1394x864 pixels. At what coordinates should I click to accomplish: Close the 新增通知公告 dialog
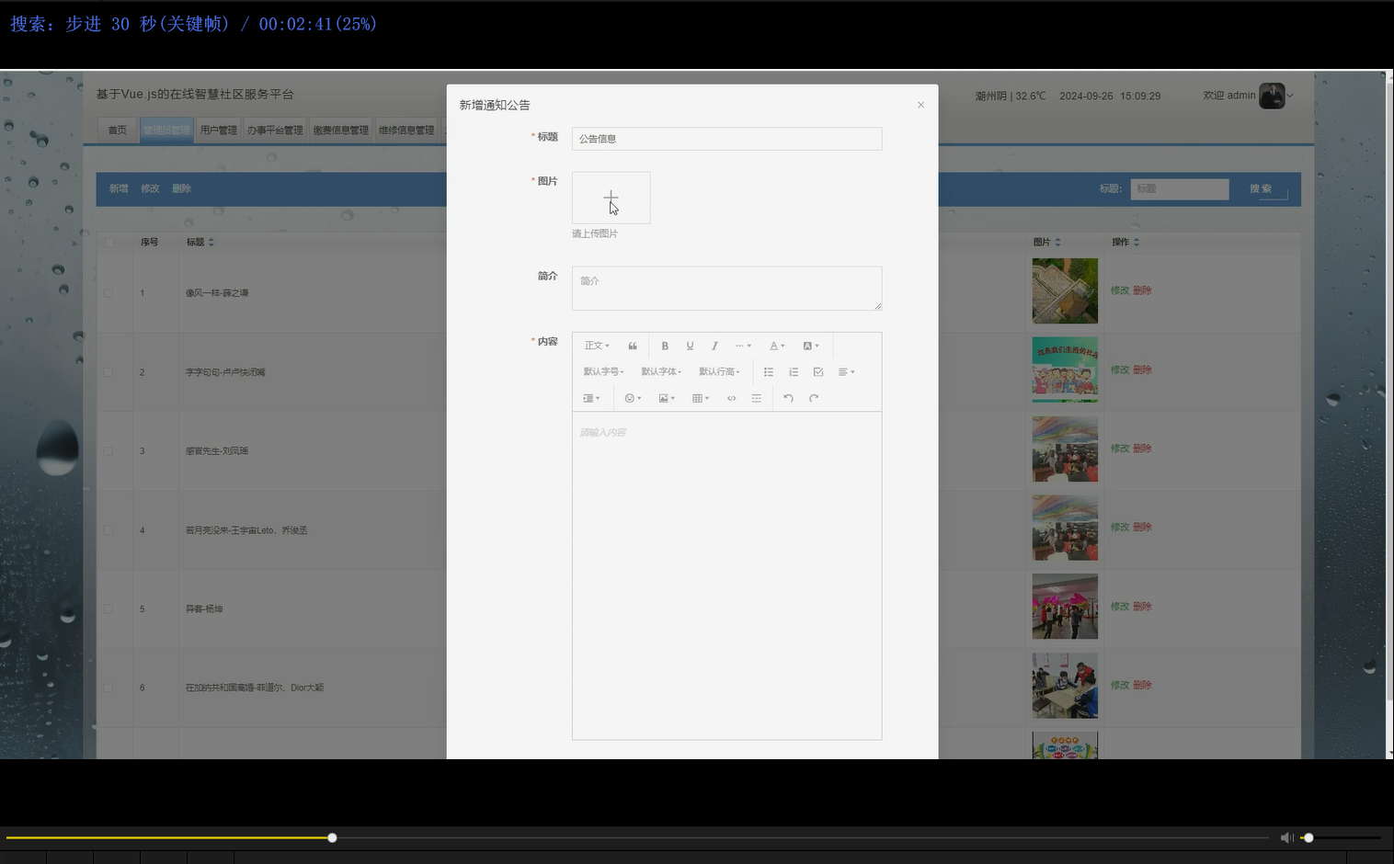coord(920,105)
